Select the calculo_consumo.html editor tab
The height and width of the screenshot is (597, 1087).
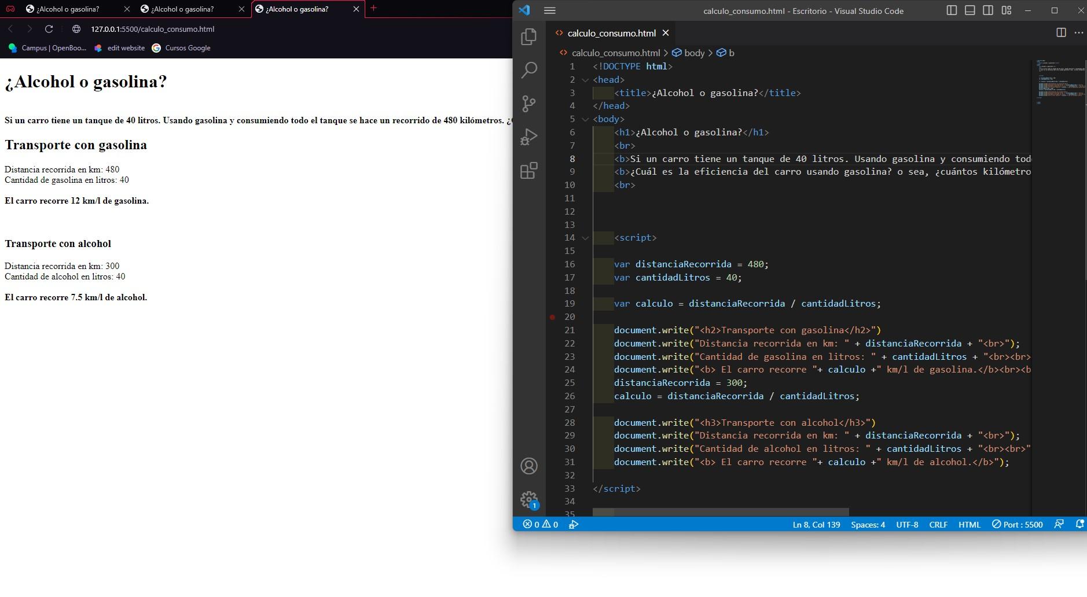pos(611,33)
